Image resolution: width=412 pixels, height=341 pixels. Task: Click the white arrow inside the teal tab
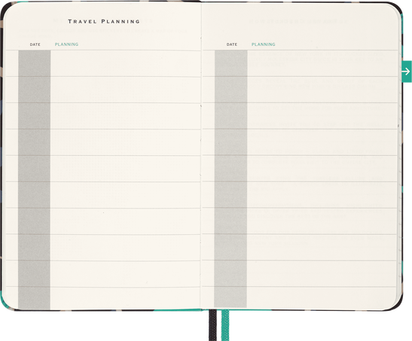coord(406,72)
